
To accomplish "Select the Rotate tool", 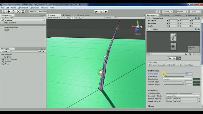I will tap(13, 12).
